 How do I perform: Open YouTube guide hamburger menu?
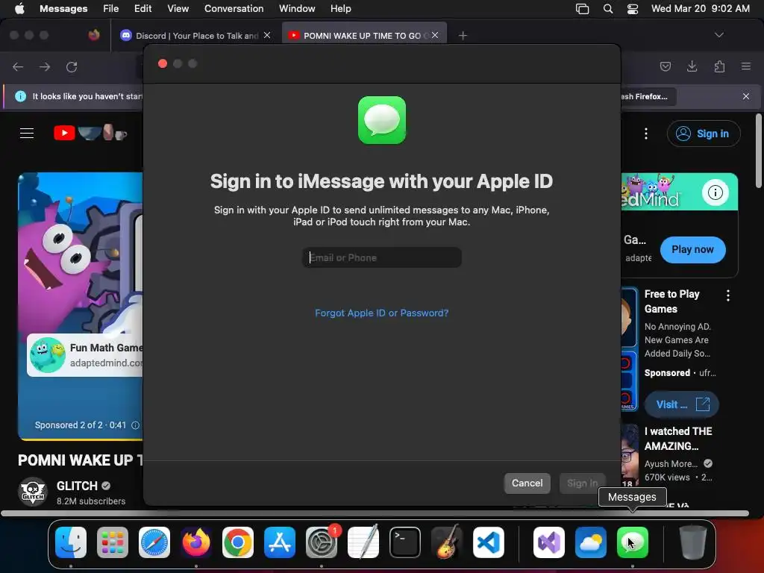tap(27, 133)
